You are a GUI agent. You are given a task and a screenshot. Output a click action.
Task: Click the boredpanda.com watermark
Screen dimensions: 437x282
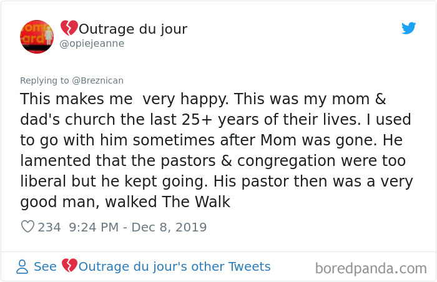[x=371, y=269]
